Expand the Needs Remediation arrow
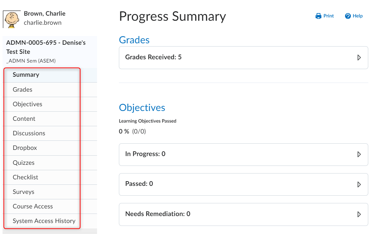The width and height of the screenshot is (377, 239). (359, 214)
